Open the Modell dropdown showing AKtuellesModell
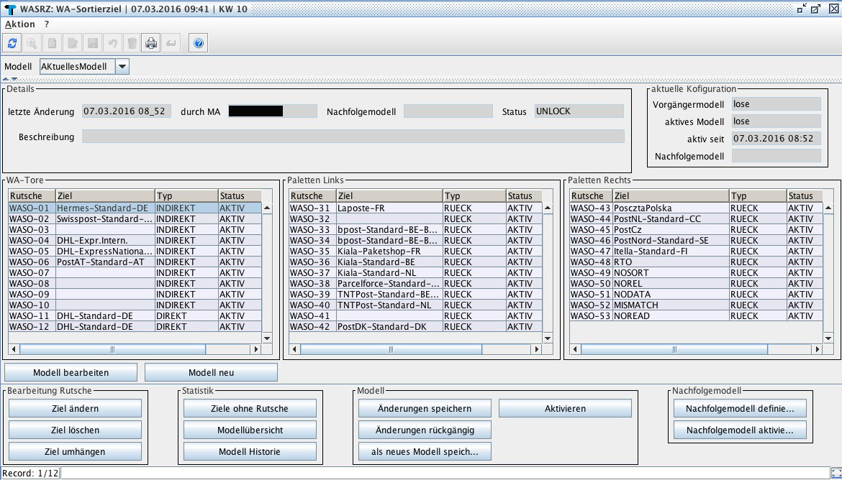842x480 pixels. pos(122,67)
